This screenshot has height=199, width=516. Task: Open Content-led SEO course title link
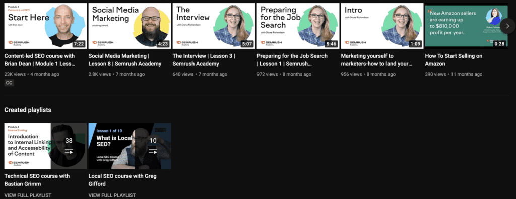tap(40, 60)
